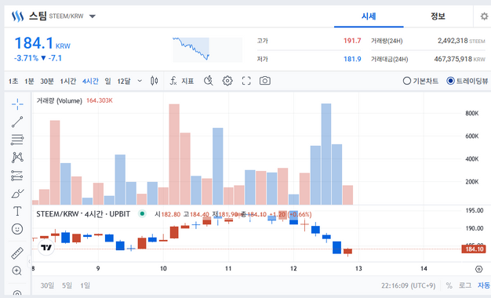Screen dimensions: 491x298
Task: Select the 기본차트 radio option
Action: [420, 81]
